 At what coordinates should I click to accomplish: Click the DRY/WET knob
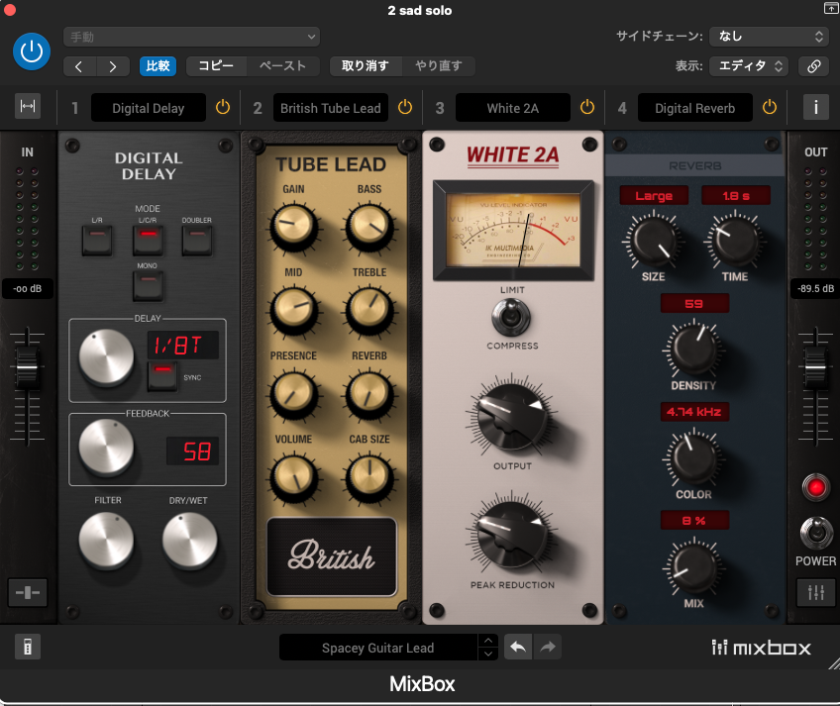point(189,540)
